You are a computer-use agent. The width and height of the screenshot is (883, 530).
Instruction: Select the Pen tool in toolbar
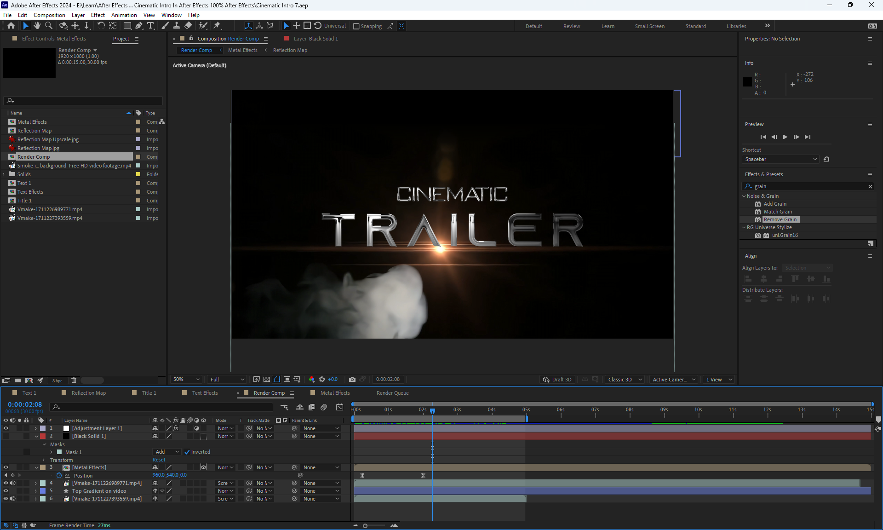pos(138,26)
